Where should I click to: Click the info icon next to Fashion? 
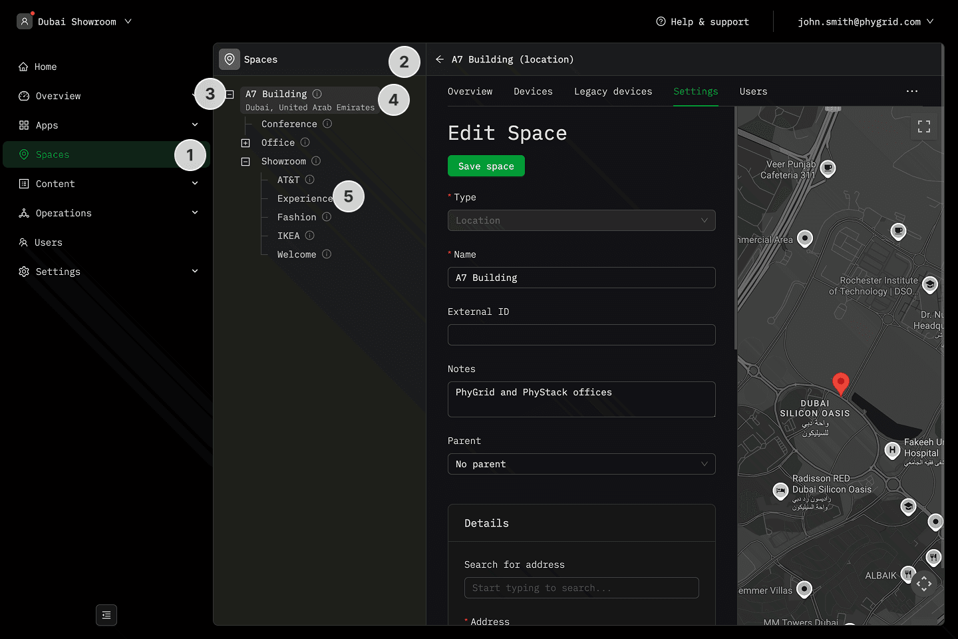327,217
